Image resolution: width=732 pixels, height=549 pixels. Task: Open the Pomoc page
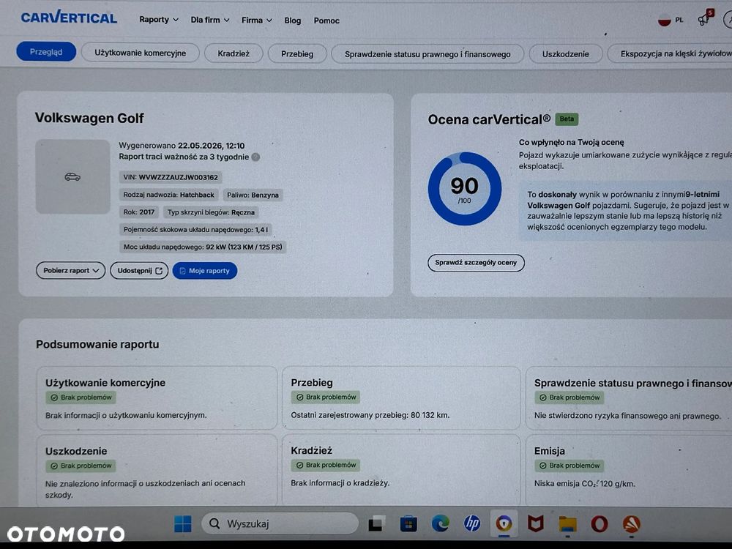point(326,20)
